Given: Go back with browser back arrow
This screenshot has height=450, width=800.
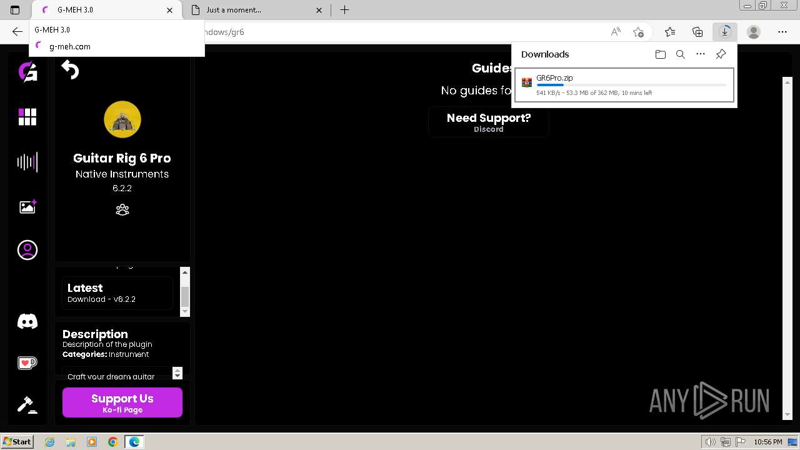Looking at the screenshot, I should click(x=17, y=32).
